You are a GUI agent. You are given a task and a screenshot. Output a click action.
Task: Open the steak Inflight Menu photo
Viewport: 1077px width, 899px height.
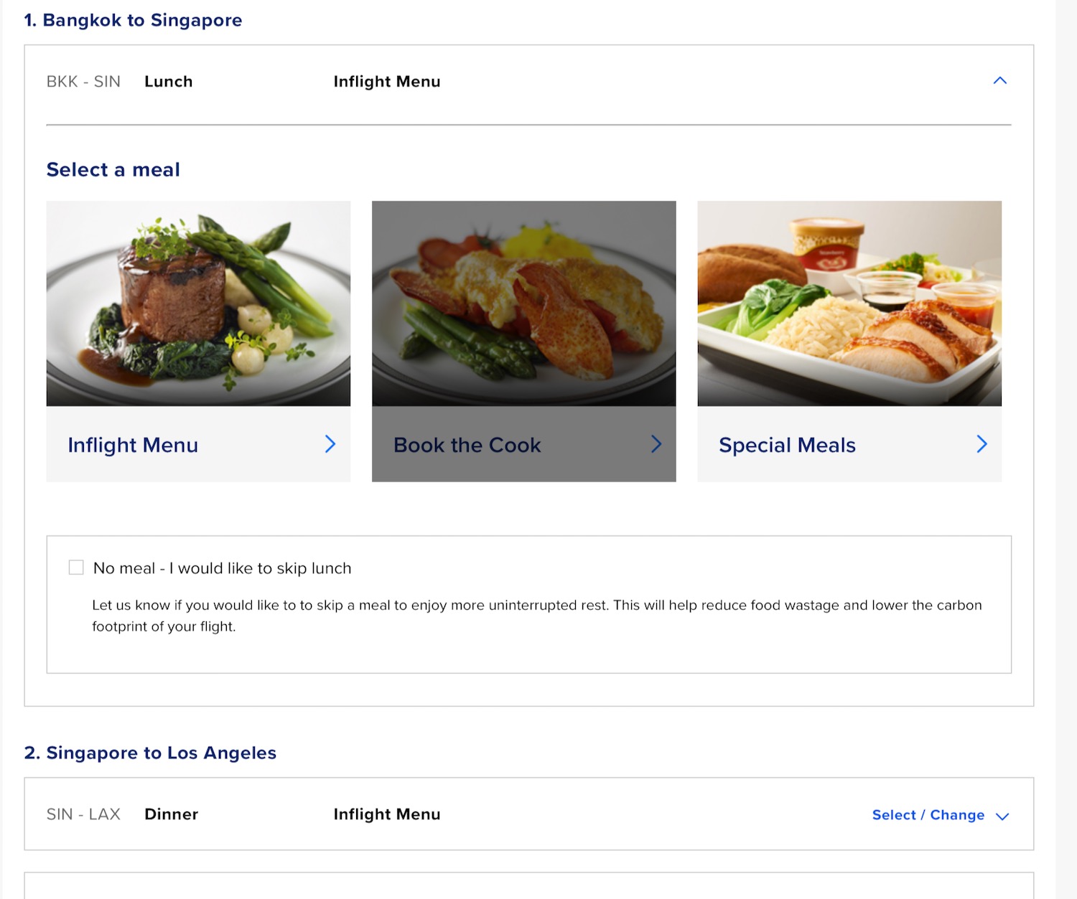click(x=198, y=303)
